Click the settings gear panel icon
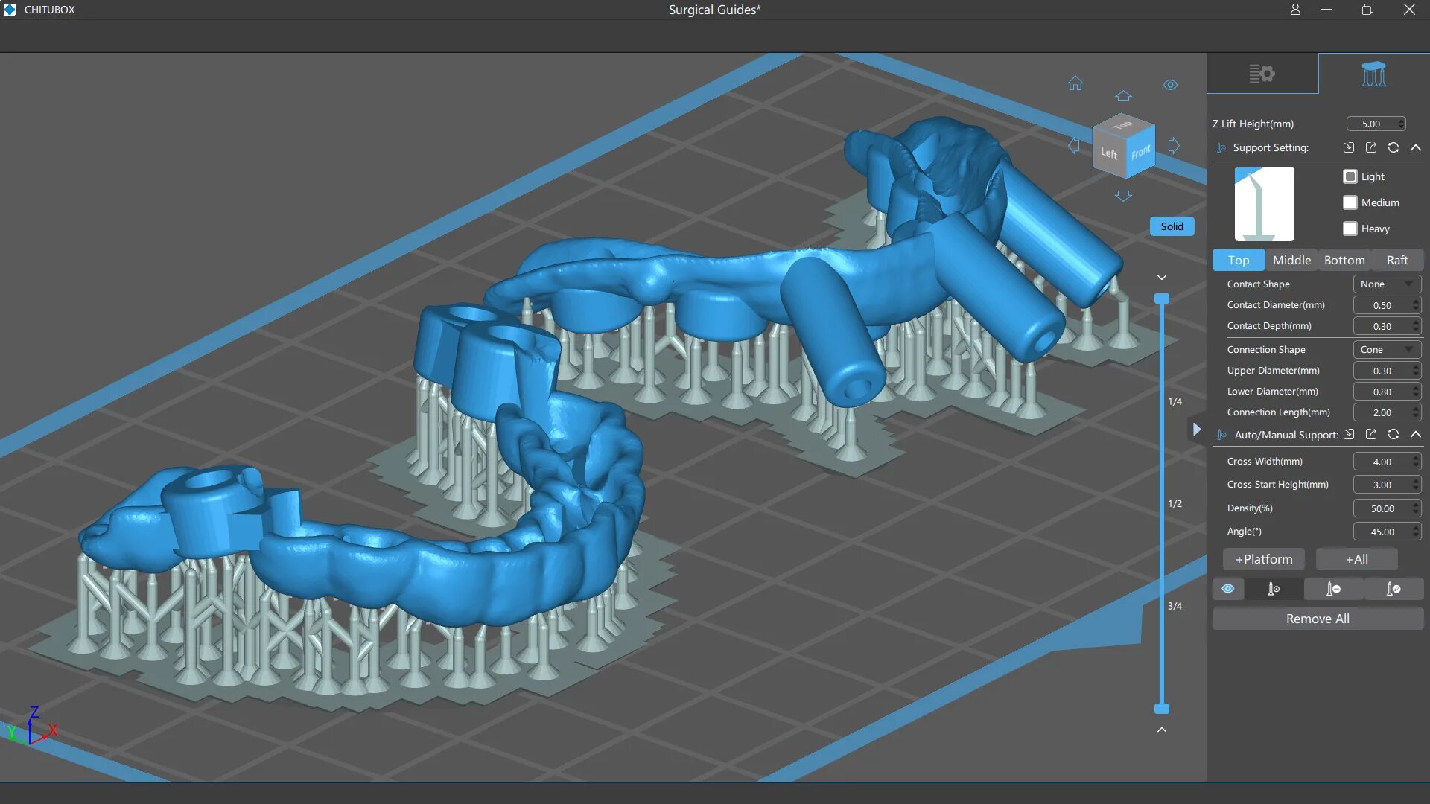Screen dimensions: 1430x804 click(x=1262, y=73)
